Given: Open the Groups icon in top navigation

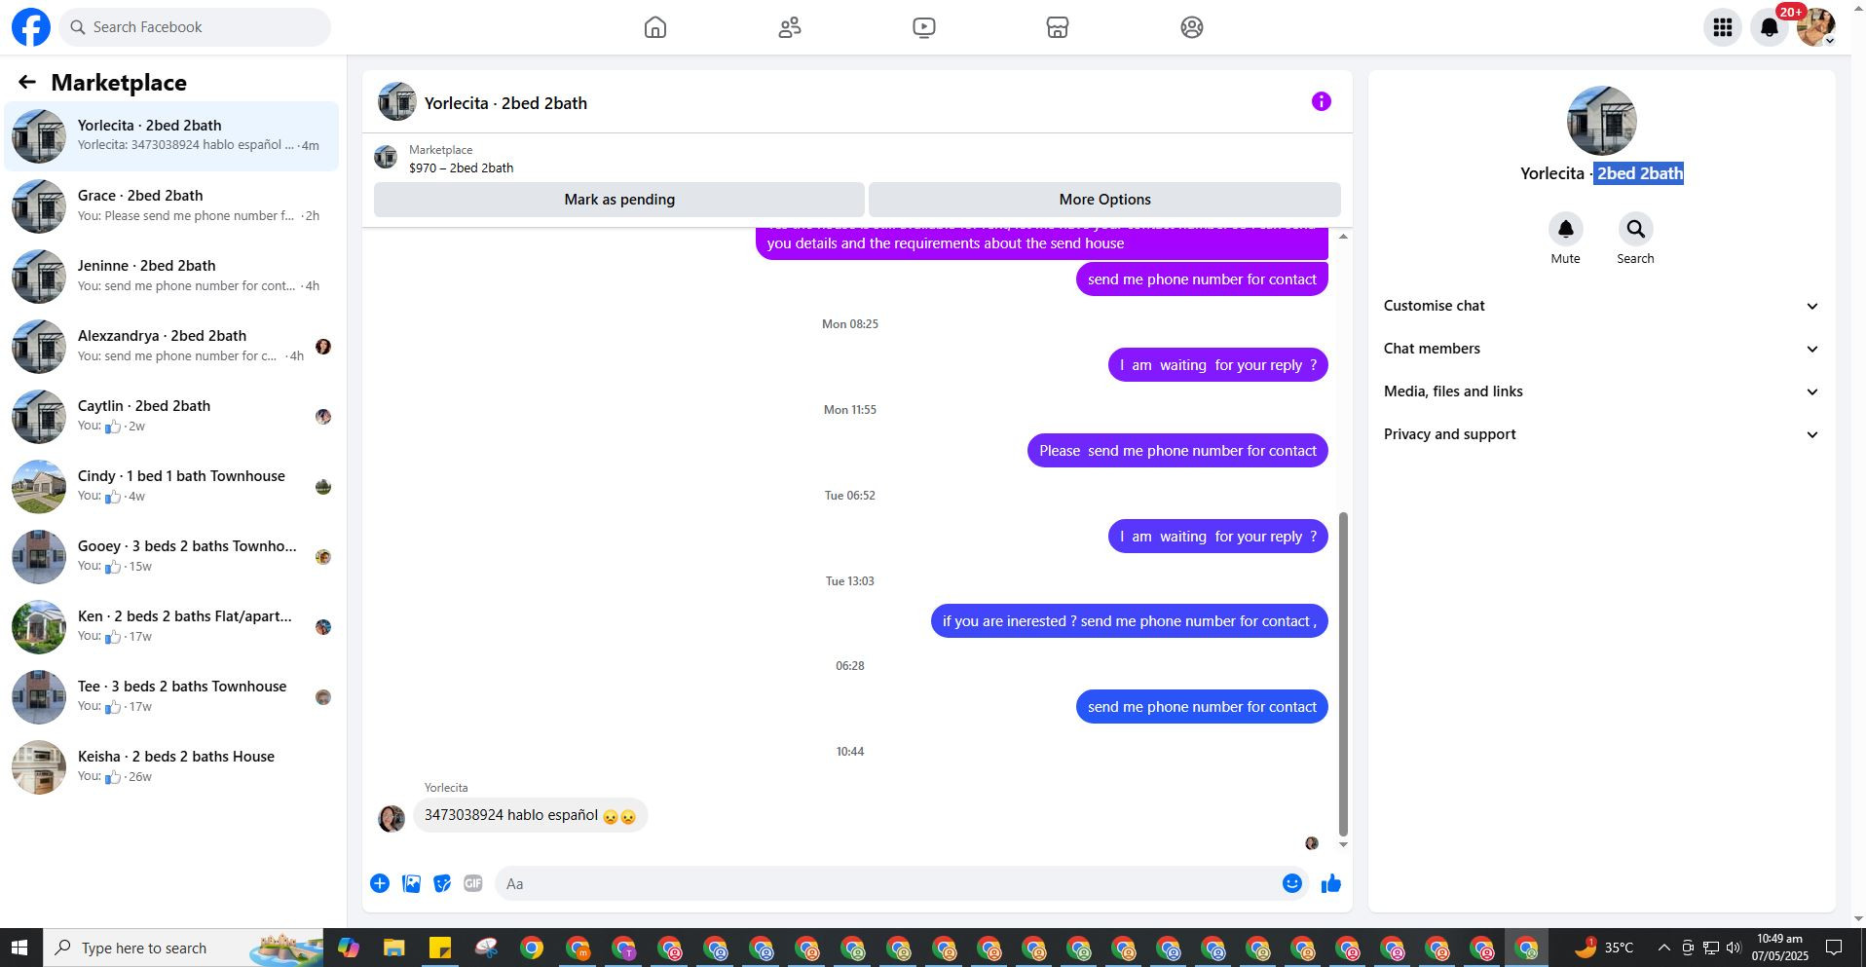Looking at the screenshot, I should pyautogui.click(x=1192, y=27).
